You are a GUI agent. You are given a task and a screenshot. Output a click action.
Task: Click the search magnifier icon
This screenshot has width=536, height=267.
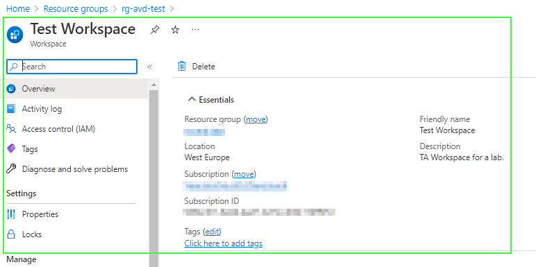click(x=14, y=67)
